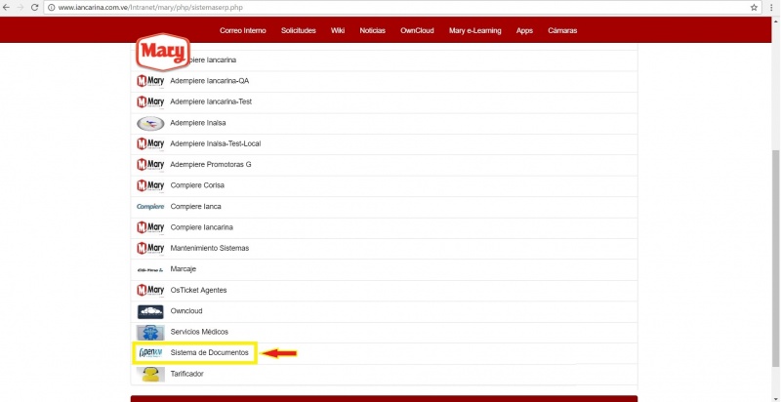Open the Apps menu item
Image resolution: width=781 pixels, height=402 pixels.
coord(524,30)
